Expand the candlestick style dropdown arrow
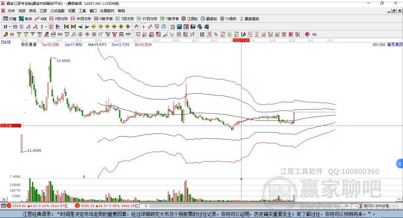The height and width of the screenshot is (218, 403). click(46, 27)
